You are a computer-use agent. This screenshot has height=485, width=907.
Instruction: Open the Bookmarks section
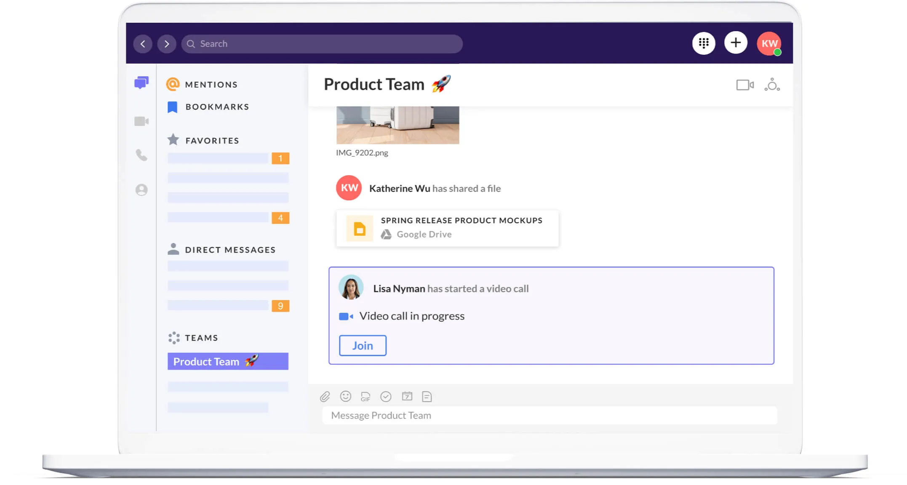pyautogui.click(x=217, y=107)
